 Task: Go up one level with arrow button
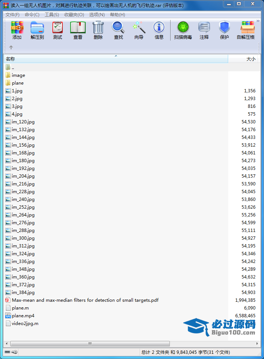point(11,47)
